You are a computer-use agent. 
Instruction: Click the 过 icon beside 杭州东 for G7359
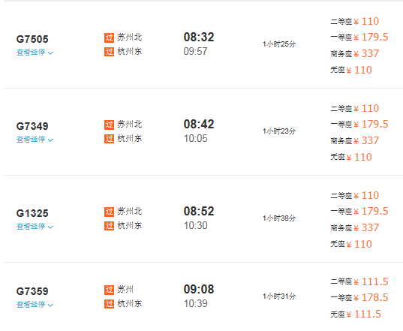click(109, 304)
